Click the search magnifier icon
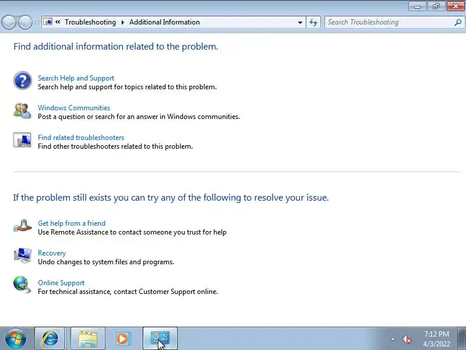 pyautogui.click(x=458, y=22)
